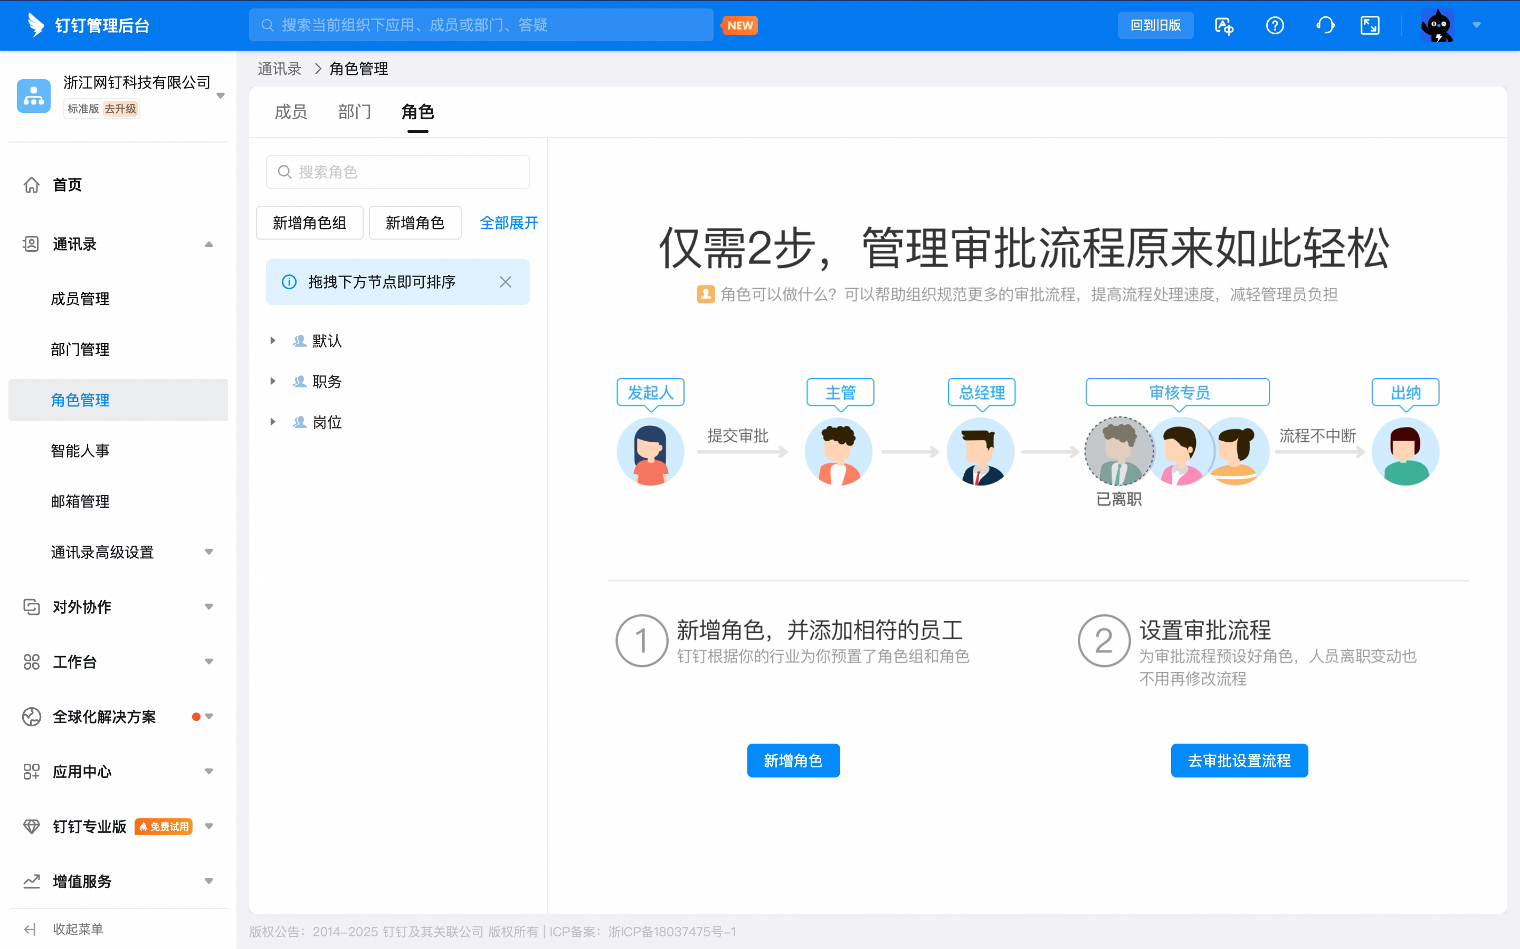The image size is (1520, 949).
Task: Open the help question-mark icon
Action: pos(1275,26)
